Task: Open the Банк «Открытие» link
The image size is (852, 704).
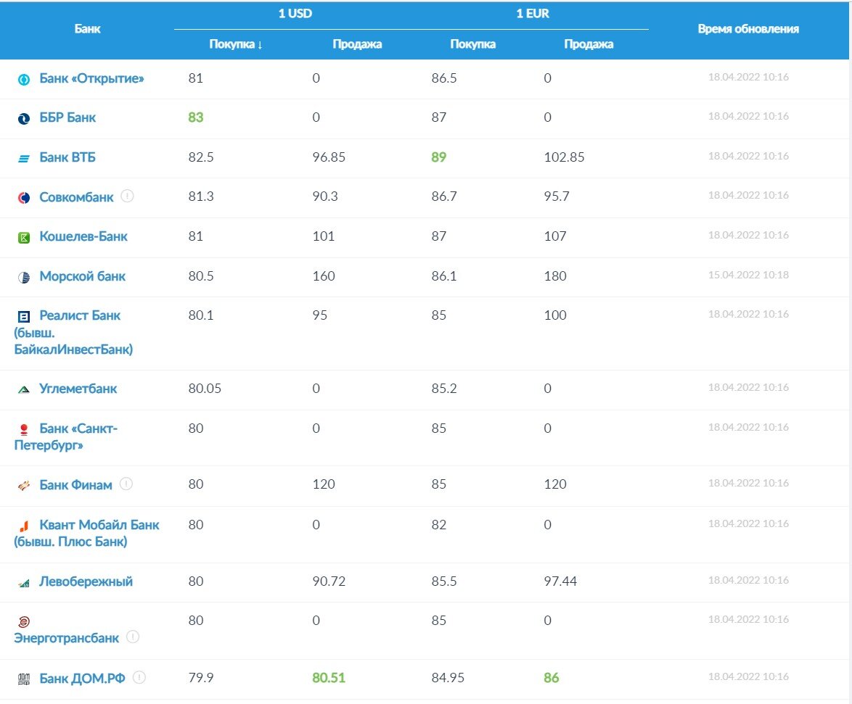Action: point(91,79)
